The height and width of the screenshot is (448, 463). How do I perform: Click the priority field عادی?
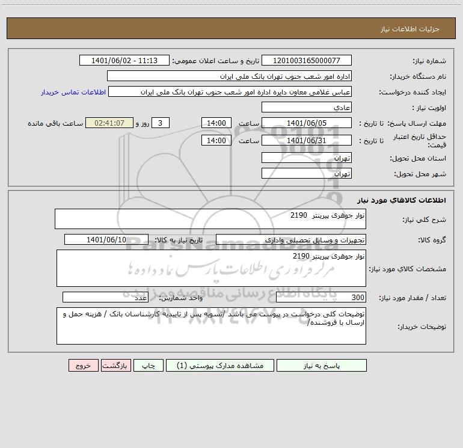(307, 107)
